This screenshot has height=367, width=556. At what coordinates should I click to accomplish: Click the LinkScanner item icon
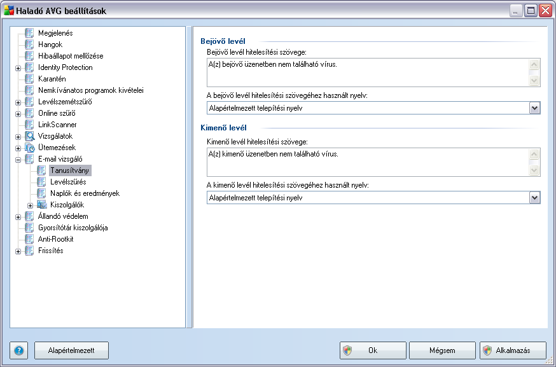coord(29,125)
